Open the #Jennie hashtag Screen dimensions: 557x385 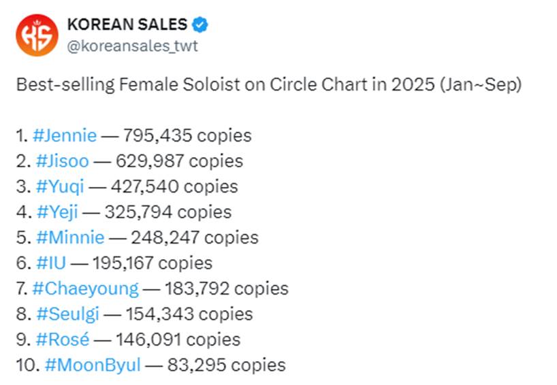(x=65, y=135)
